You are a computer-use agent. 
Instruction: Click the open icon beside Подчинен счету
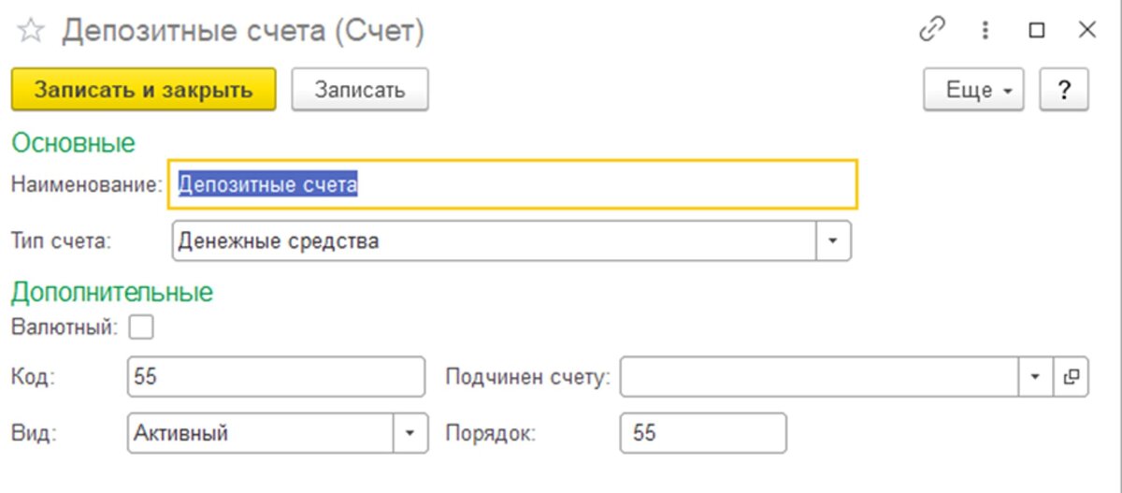click(1072, 377)
